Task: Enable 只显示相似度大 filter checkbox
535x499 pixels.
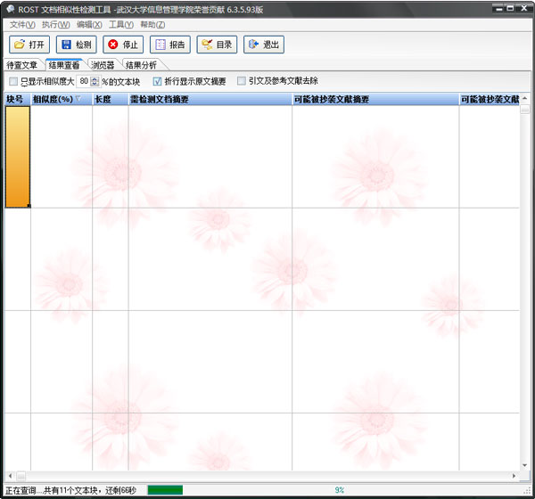Action: [12, 81]
